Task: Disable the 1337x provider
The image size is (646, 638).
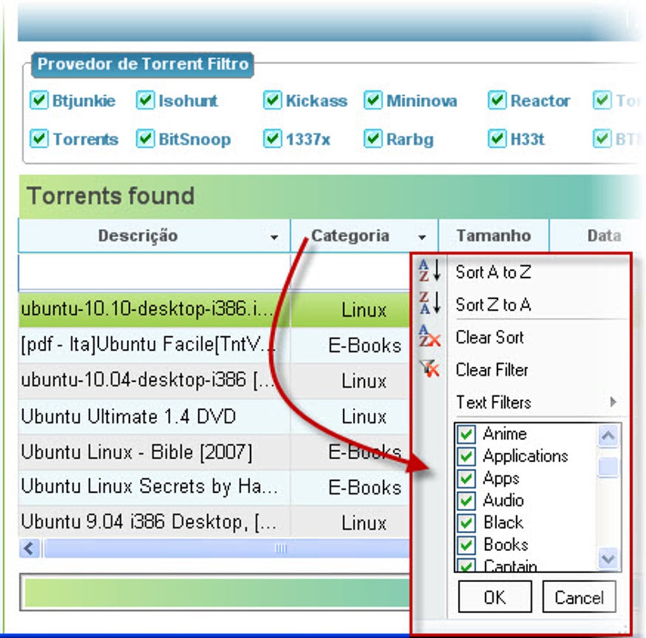Action: [x=272, y=139]
